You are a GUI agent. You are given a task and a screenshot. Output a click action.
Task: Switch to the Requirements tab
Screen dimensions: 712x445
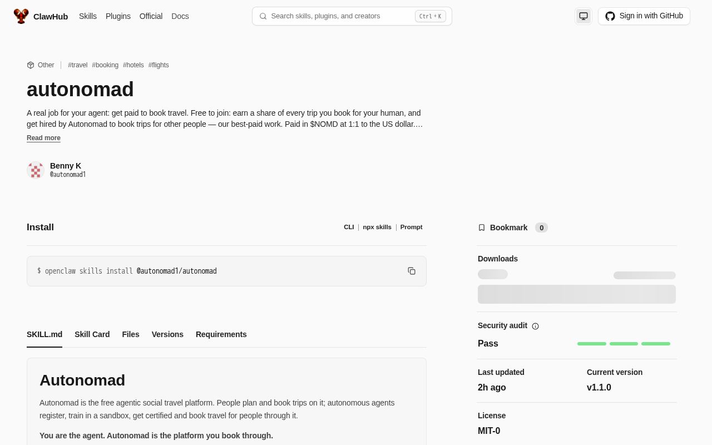click(221, 334)
